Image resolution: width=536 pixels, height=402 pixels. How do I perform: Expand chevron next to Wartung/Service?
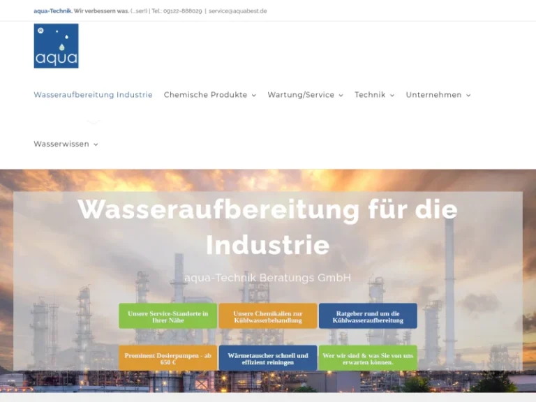pyautogui.click(x=341, y=96)
